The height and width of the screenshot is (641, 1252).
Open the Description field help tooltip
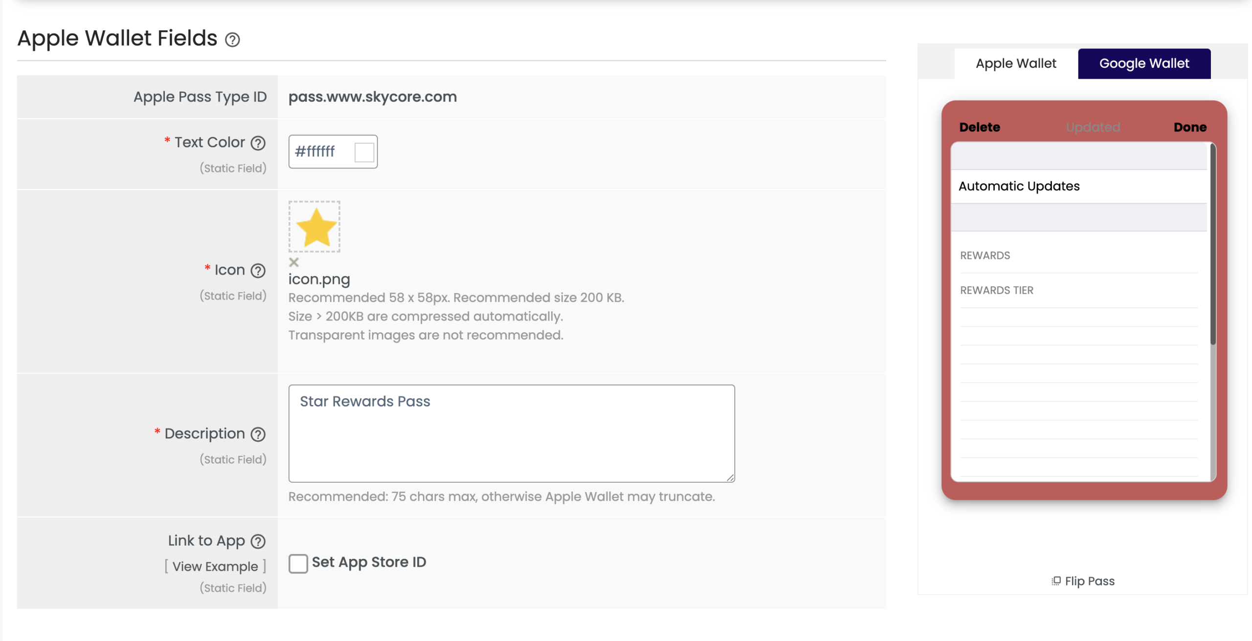(258, 434)
